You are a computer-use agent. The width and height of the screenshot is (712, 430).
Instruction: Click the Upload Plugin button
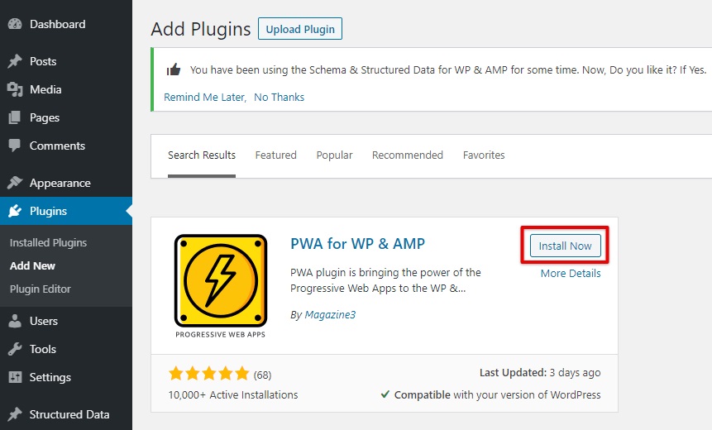point(300,29)
